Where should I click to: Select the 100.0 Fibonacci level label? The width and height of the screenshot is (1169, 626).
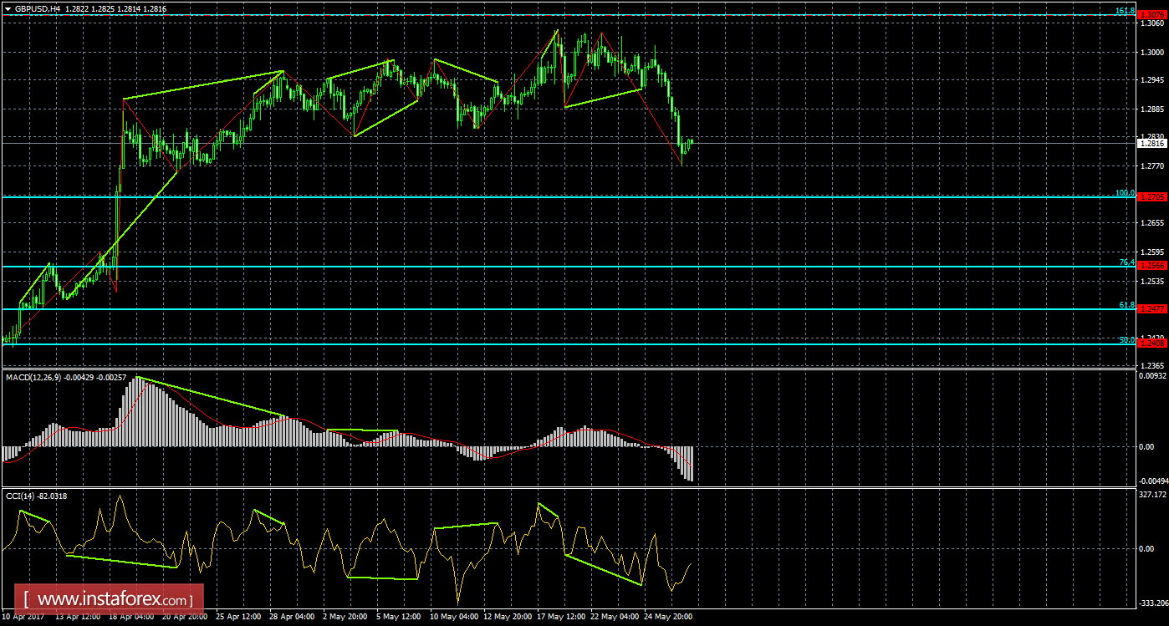[x=1126, y=193]
